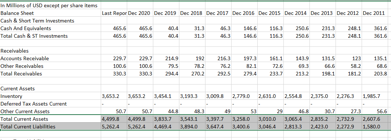Select Total Current Assets Dec 2020 value 4,499.8
This screenshot has width=391, height=140.
140,119
